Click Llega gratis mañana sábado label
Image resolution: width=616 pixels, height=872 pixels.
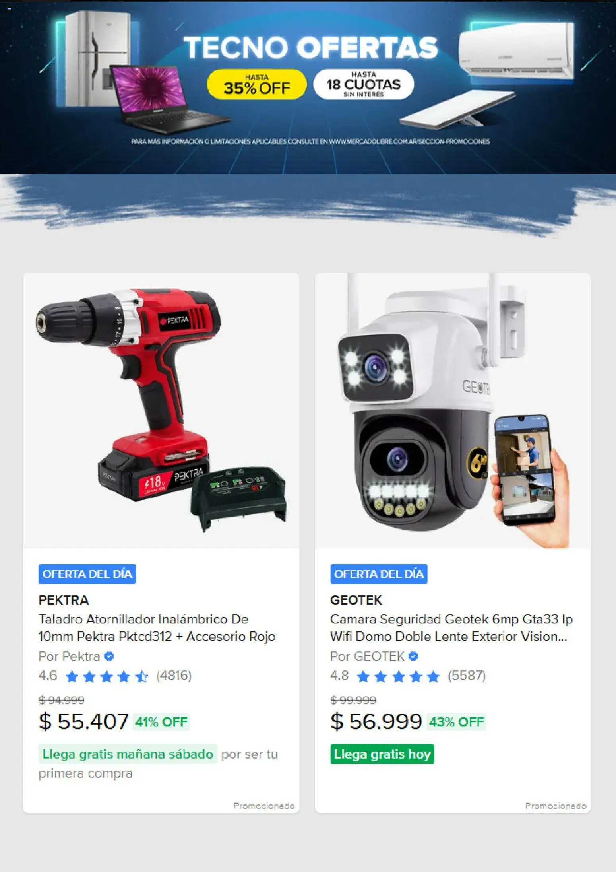point(128,754)
